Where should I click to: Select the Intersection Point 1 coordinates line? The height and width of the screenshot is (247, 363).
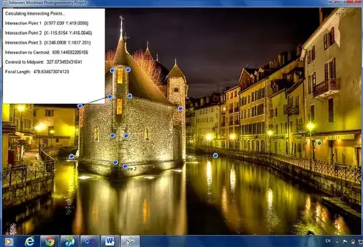click(x=46, y=23)
